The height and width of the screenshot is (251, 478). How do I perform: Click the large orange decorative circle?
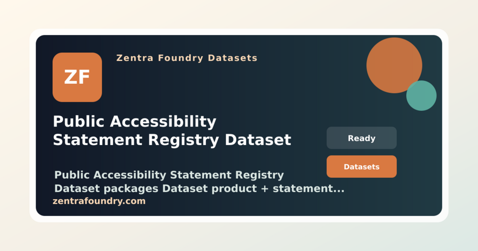pyautogui.click(x=394, y=65)
